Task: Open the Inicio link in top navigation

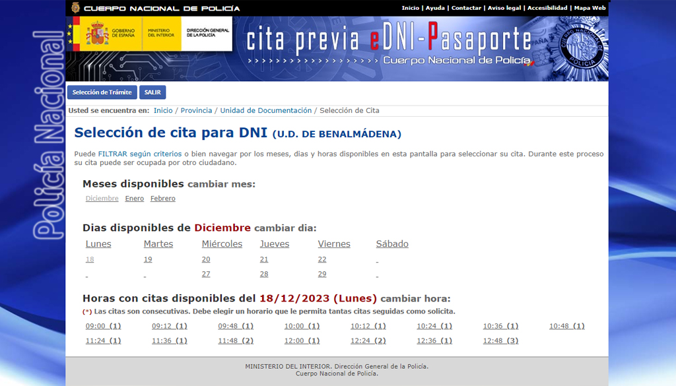Action: point(410,8)
